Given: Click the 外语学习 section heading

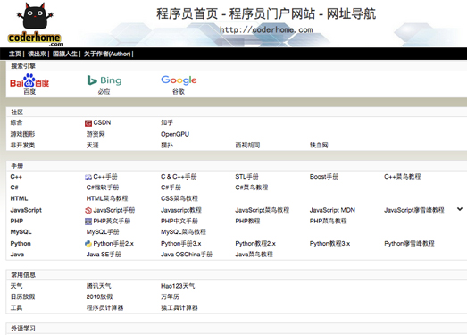Looking at the screenshot, I should [x=23, y=329].
